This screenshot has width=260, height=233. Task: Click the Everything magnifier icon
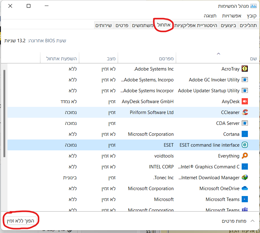pyautogui.click(x=244, y=156)
